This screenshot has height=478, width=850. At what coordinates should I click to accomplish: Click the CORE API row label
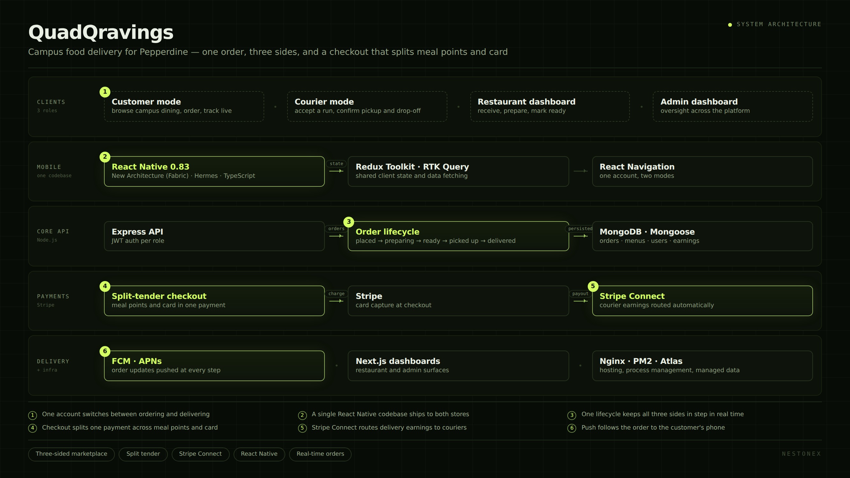point(53,231)
